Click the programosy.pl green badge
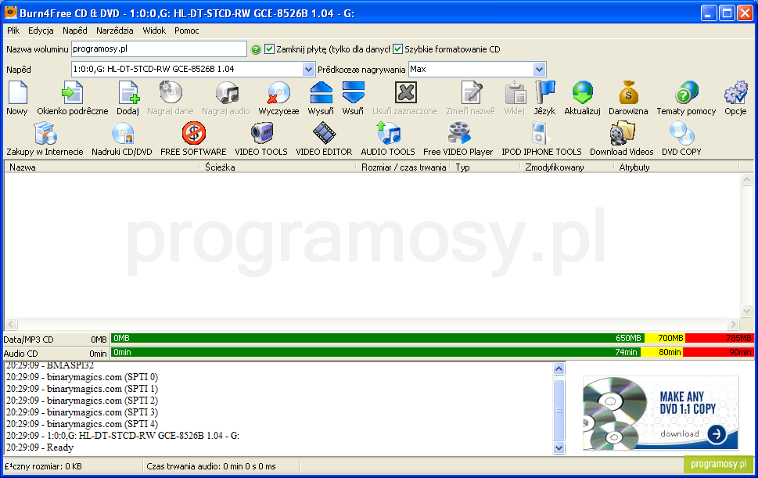Viewport: 758px width, 478px height. [x=718, y=465]
